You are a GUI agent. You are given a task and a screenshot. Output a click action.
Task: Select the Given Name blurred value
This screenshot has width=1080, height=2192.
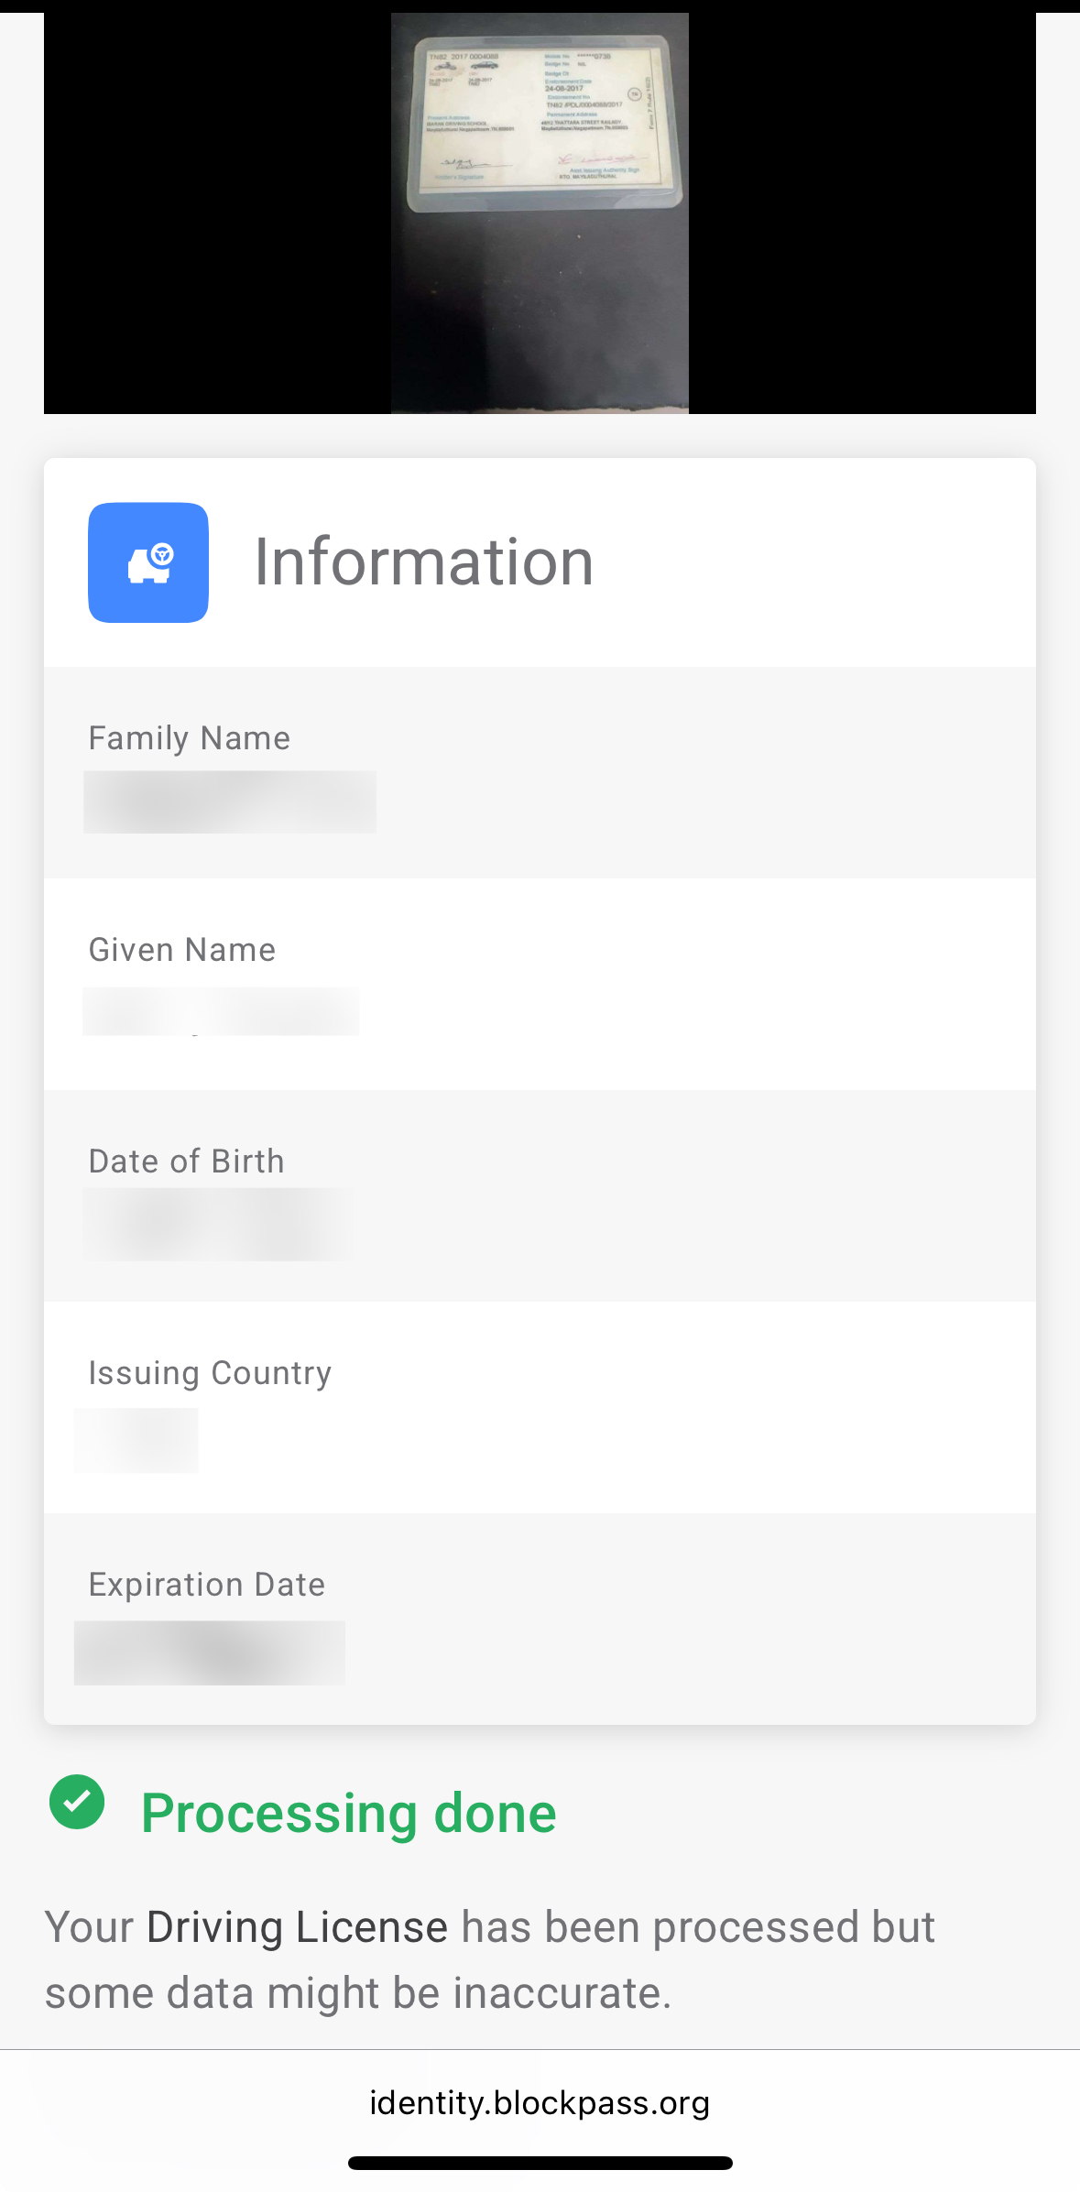point(221,1011)
